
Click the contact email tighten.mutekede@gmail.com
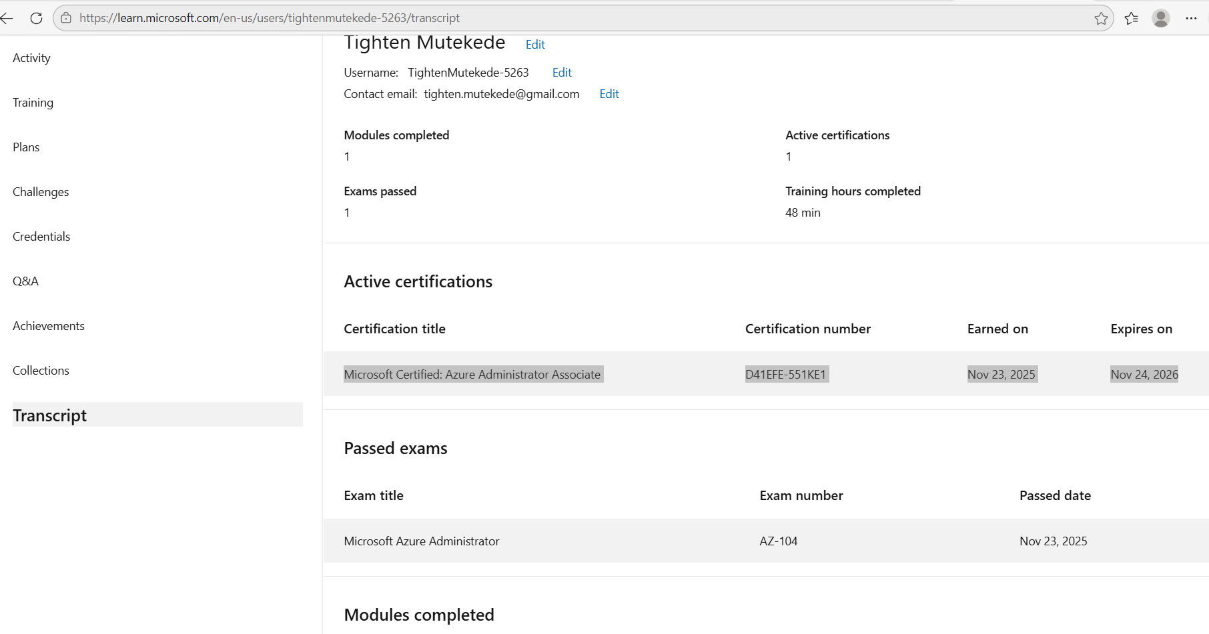coord(502,94)
